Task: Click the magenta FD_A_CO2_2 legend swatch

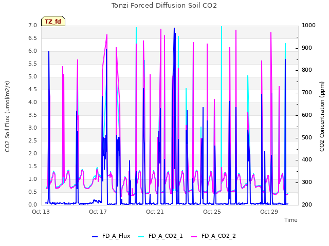Action: 194,237
